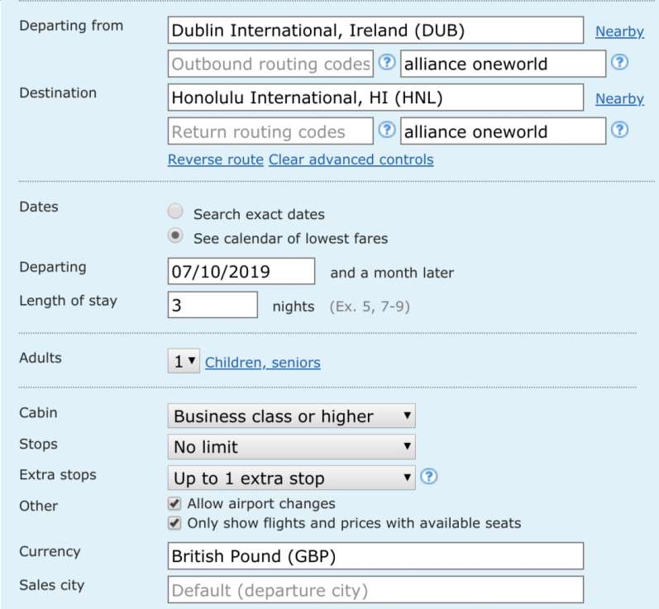
Task: Open help icon beside Outbound routing codes
Action: click(387, 62)
